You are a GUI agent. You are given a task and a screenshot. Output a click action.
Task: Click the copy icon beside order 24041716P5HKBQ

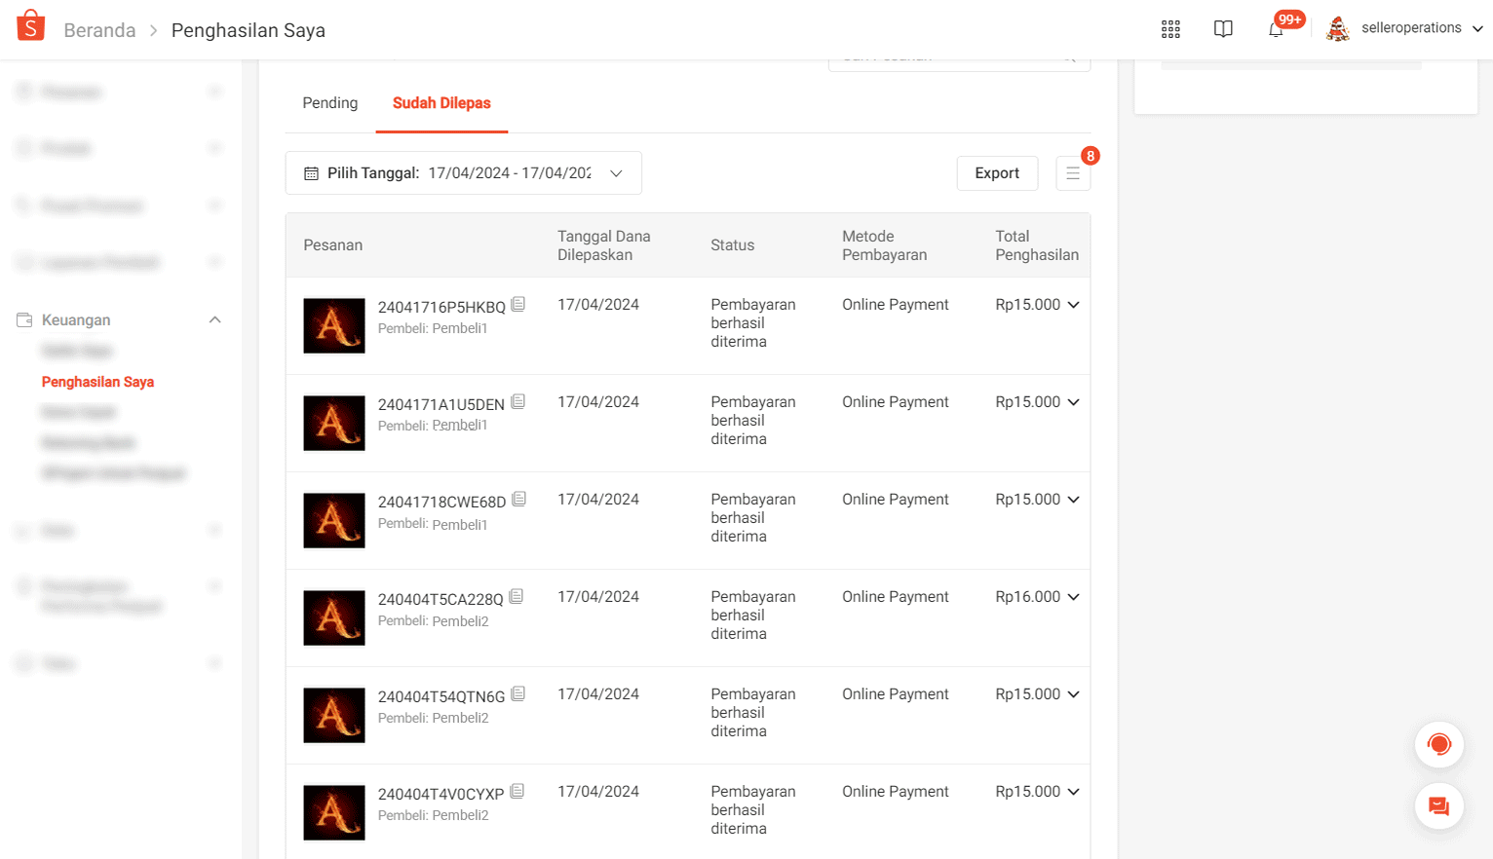pos(518,305)
